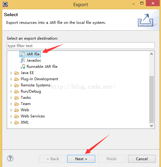
Task: Select the Web tree item label
Action: (25, 110)
